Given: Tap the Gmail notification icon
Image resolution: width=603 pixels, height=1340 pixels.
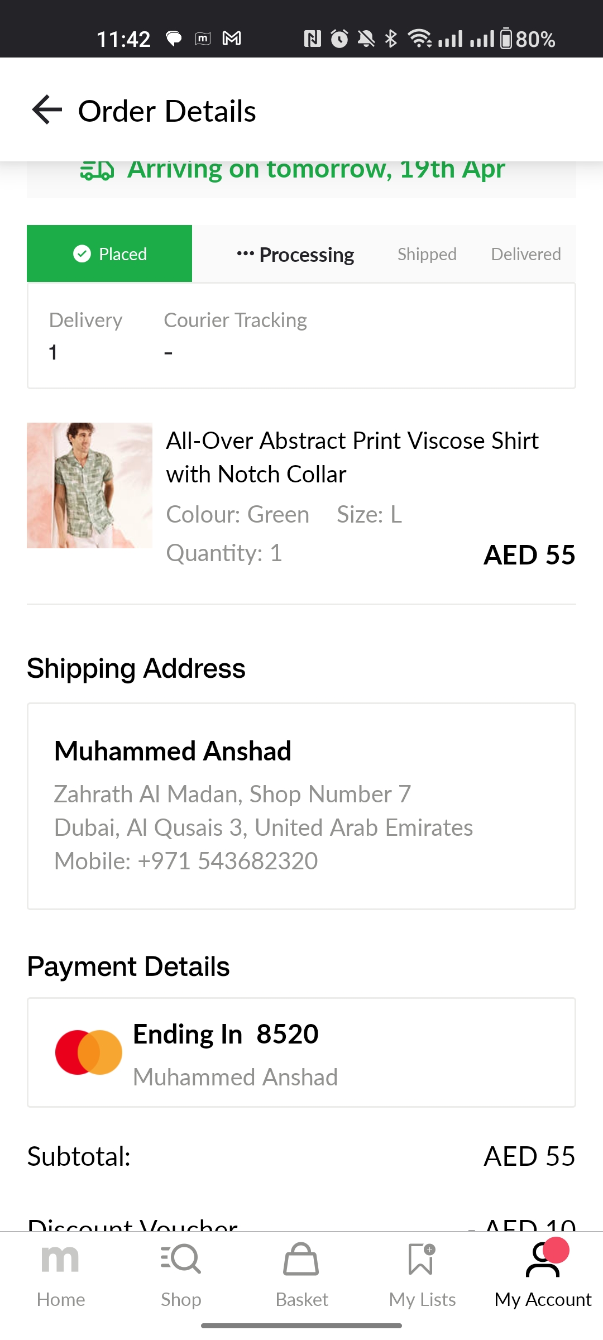Looking at the screenshot, I should (232, 39).
